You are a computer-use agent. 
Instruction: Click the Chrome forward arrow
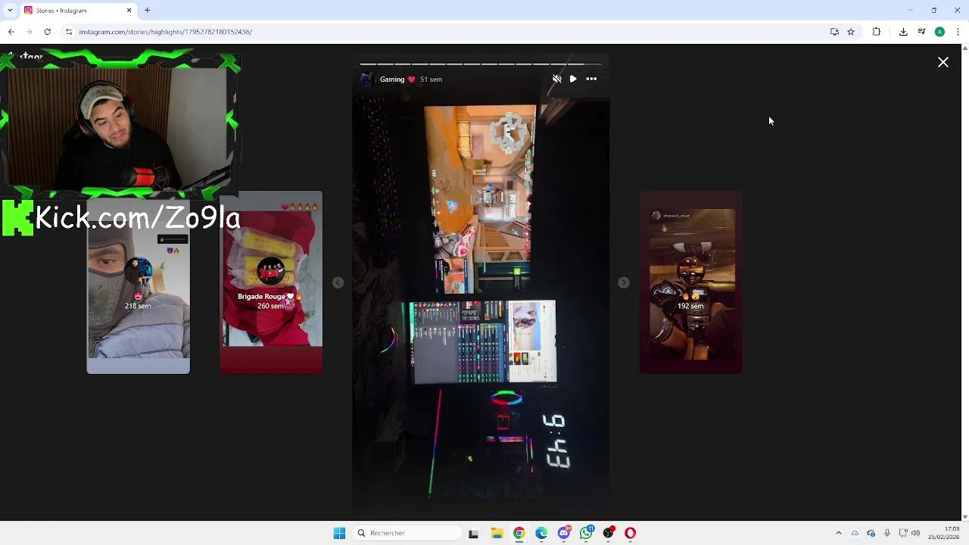click(x=29, y=32)
